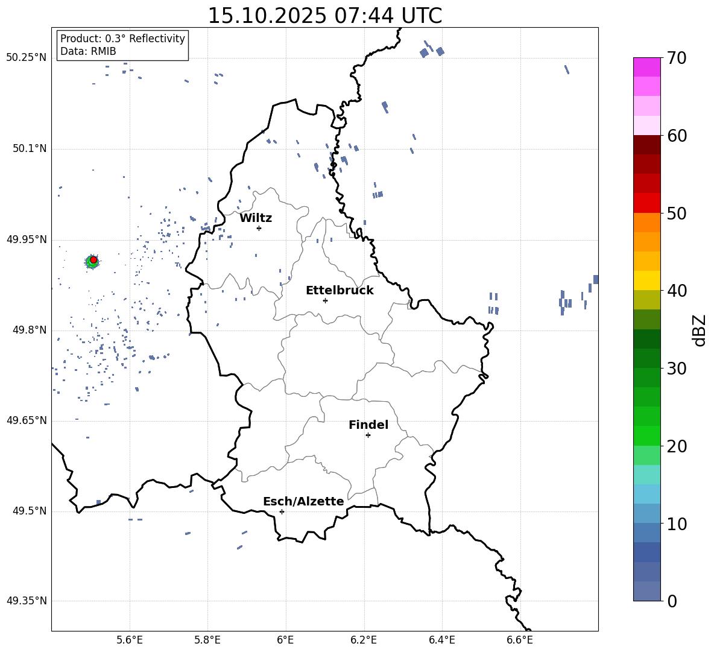Click the dBZ colorbar axis label
The width and height of the screenshot is (714, 652).
[698, 331]
